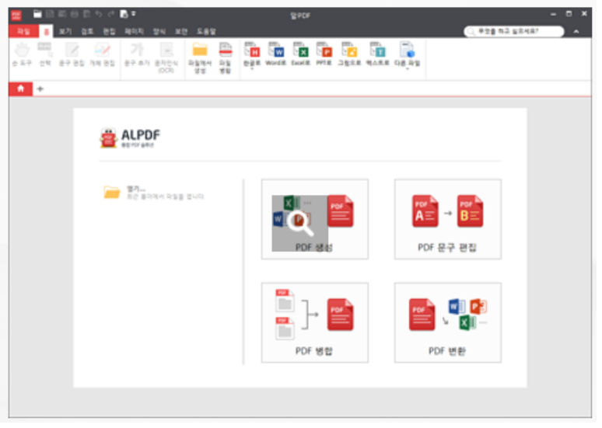This screenshot has width=602, height=428.
Task: Click the yellow folder icon beside 열기
Action: tap(112, 193)
